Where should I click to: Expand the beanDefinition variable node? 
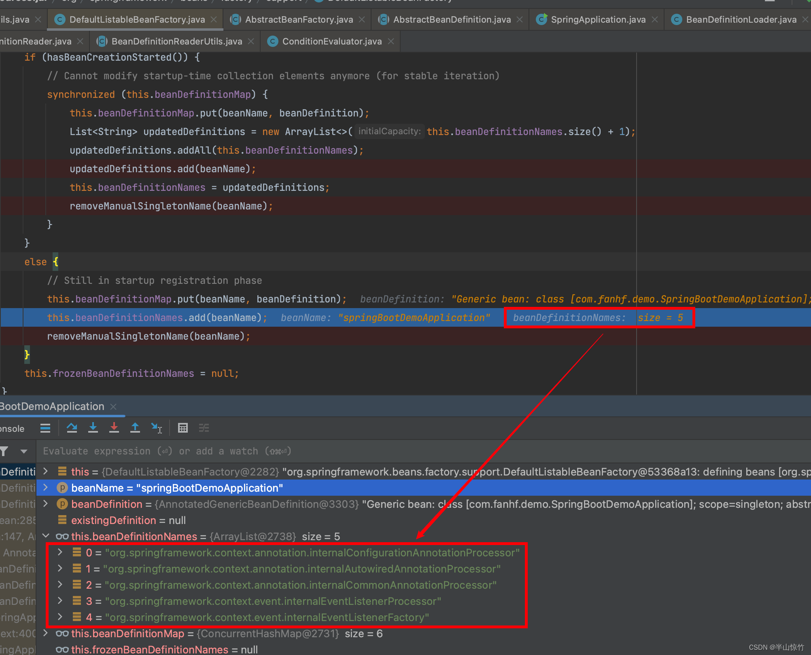click(46, 504)
